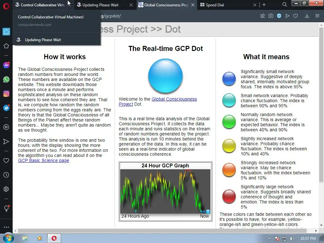
Task: Open sidebar heart bookmarks icon
Action: click(6, 160)
